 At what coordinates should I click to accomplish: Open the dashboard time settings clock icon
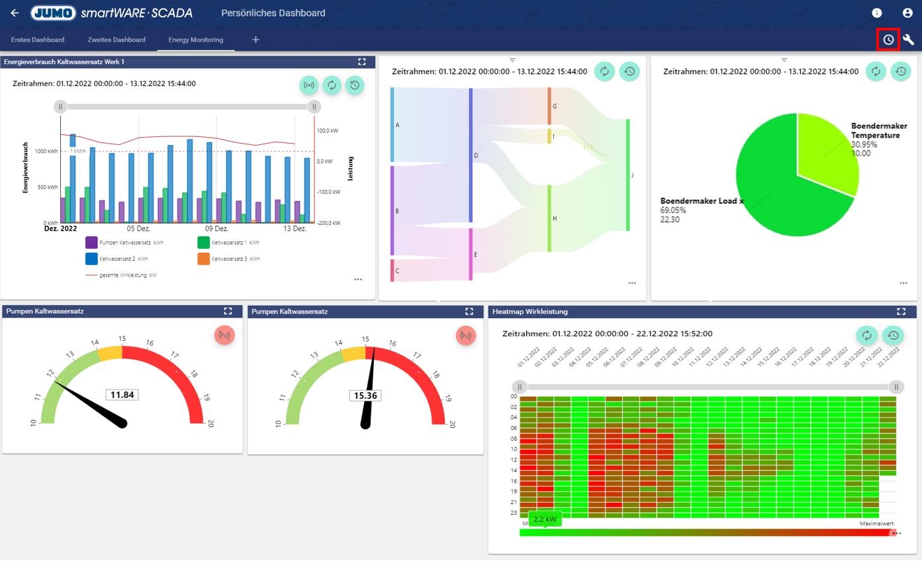point(888,40)
